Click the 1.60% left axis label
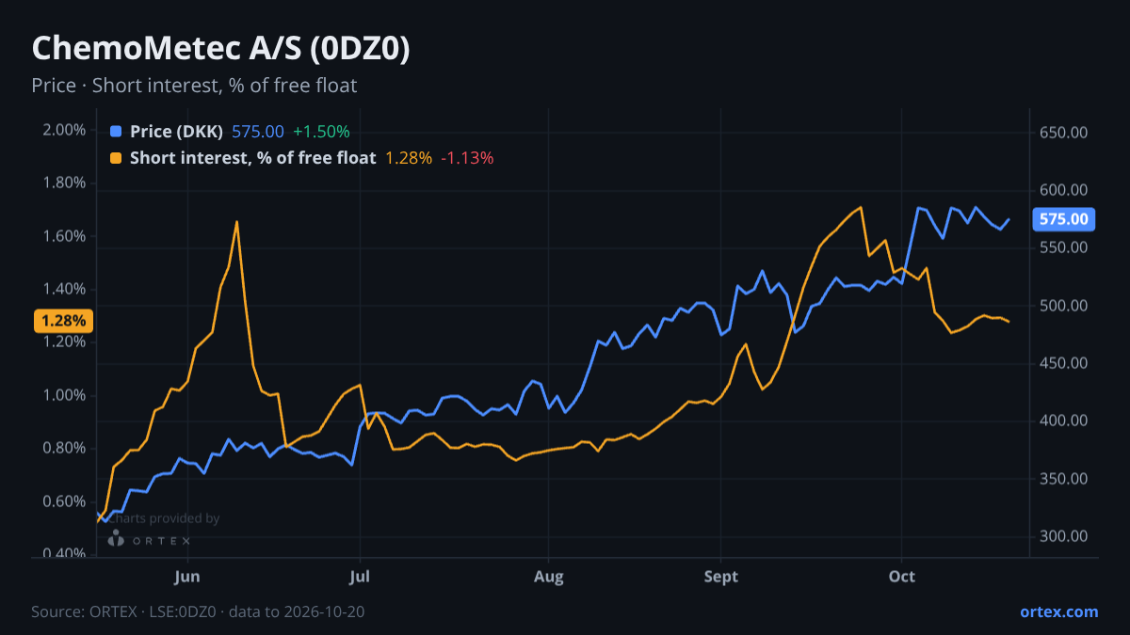 point(64,236)
